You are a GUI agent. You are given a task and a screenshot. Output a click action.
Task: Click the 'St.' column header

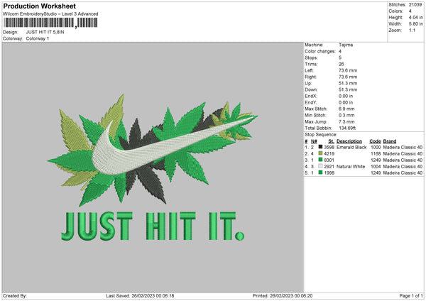(331, 141)
